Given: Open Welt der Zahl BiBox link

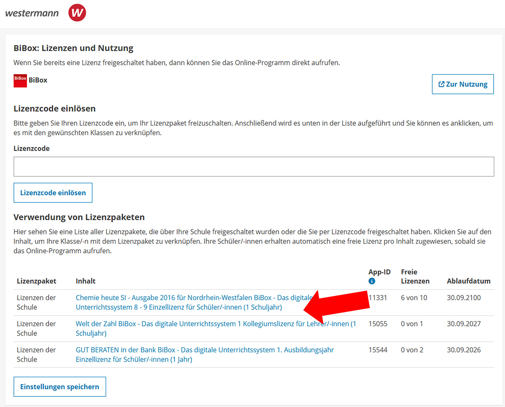Looking at the screenshot, I should [216, 328].
